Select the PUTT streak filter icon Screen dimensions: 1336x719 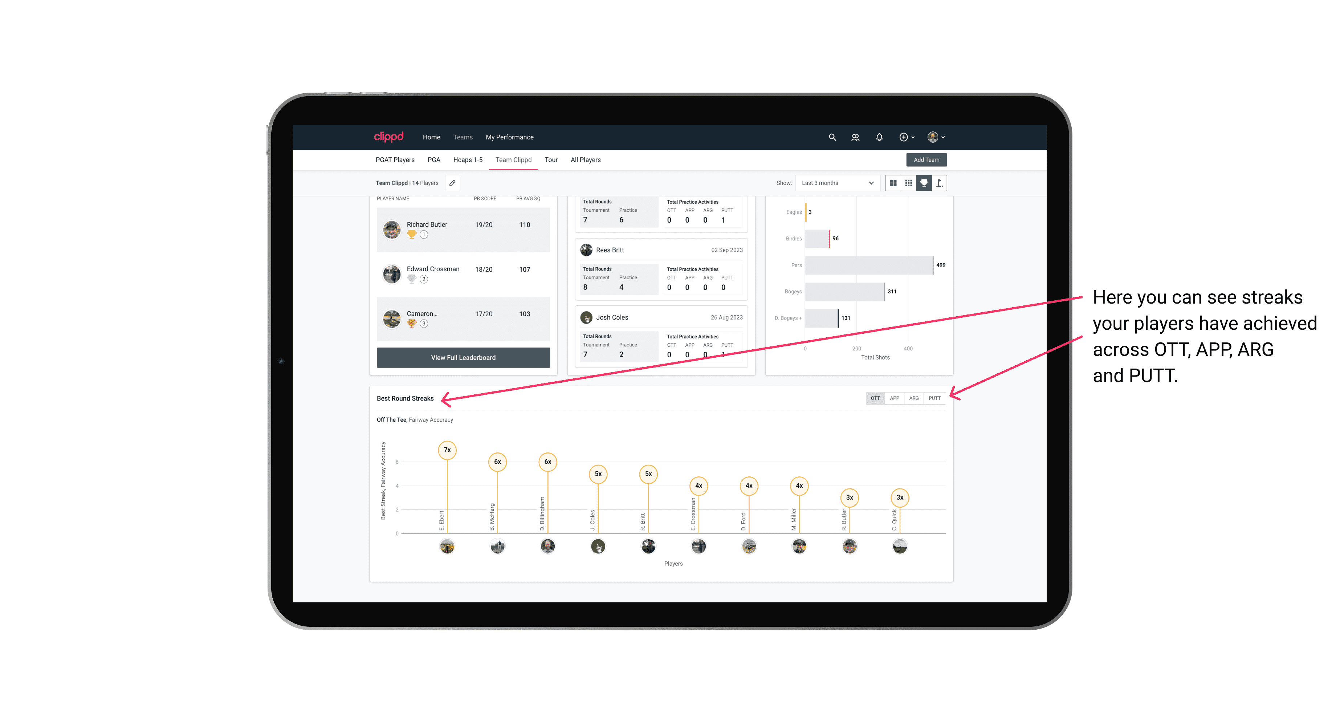(935, 398)
